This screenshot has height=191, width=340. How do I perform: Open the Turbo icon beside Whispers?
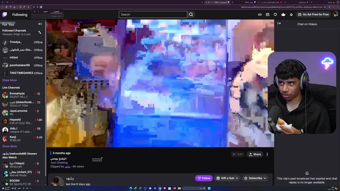(x=283, y=15)
